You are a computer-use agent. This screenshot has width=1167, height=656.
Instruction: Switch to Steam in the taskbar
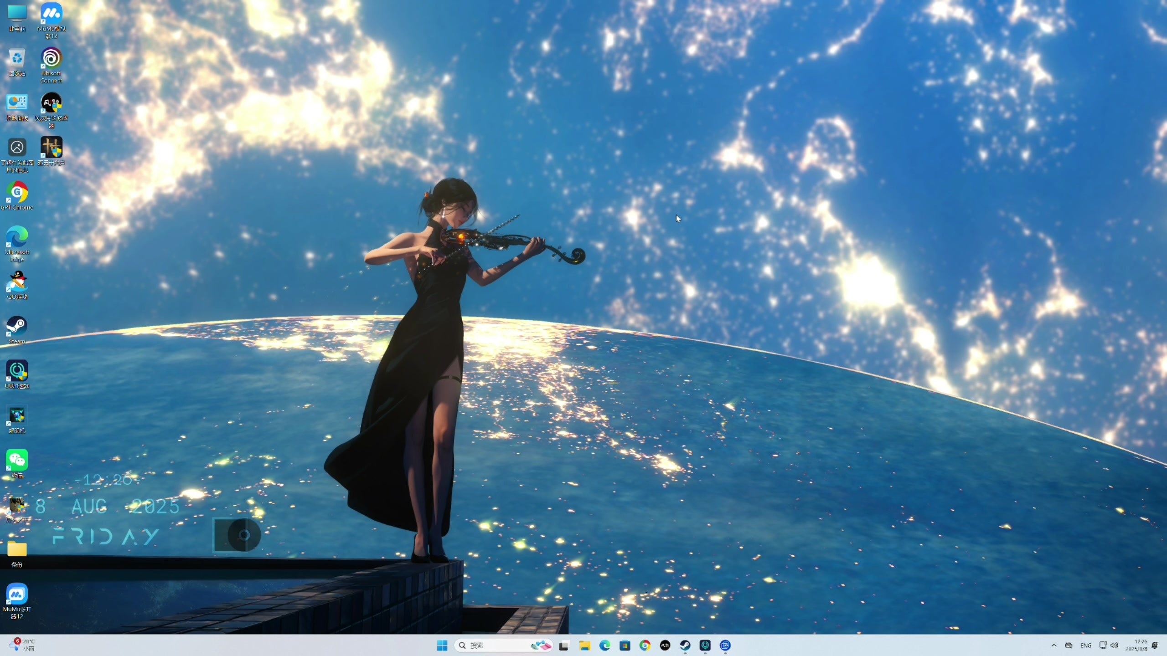[x=685, y=646]
